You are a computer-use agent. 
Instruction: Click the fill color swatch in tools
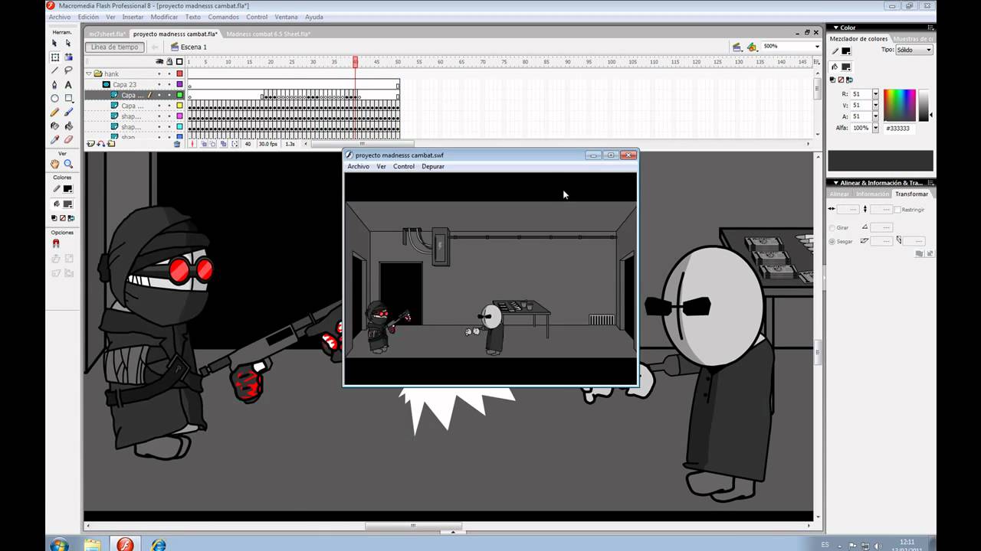tap(67, 204)
